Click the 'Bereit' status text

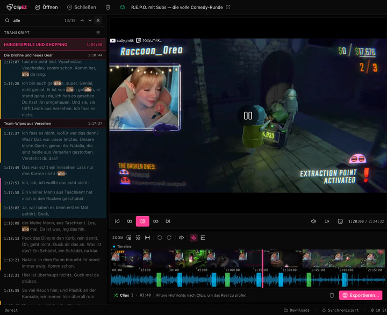11,310
